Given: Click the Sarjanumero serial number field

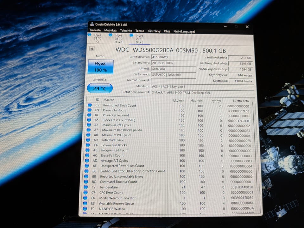Looking at the screenshot, I should click(173, 63).
